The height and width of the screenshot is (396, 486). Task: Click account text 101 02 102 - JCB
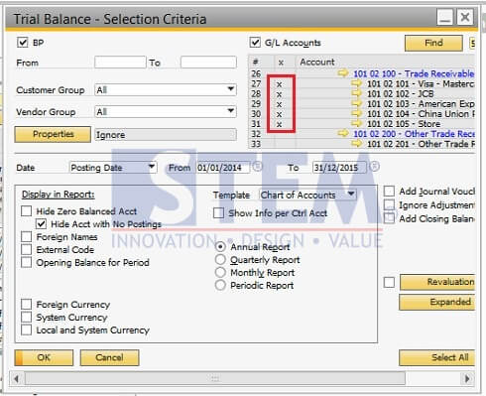[x=401, y=93]
